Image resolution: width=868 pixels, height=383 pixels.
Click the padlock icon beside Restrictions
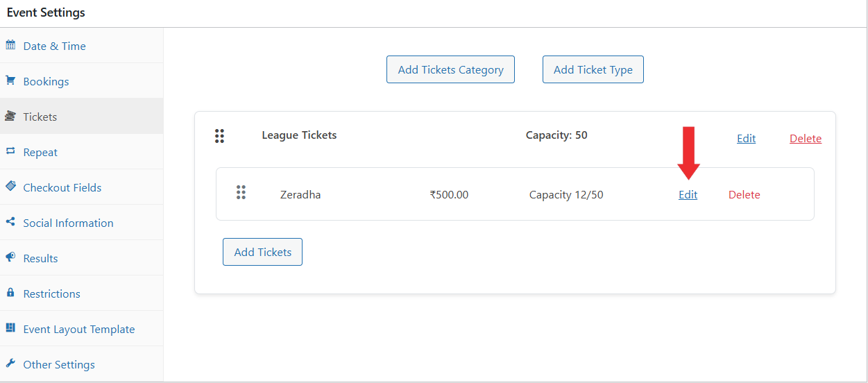10,293
